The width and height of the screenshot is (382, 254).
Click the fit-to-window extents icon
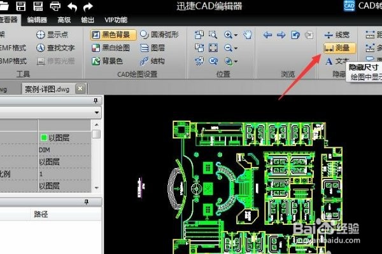coord(213,48)
